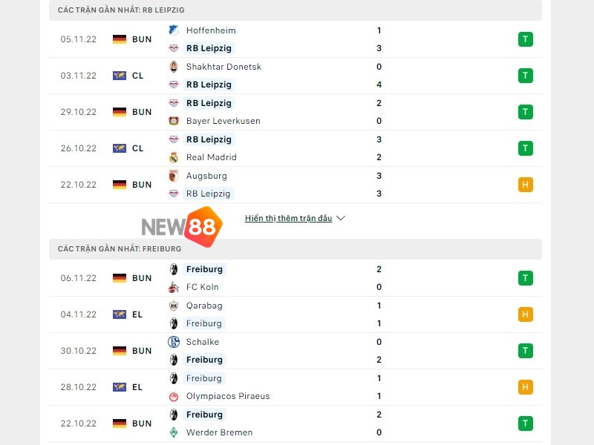Open 'Hiển thị thêm trận đấu' link
The image size is (594, 445).
point(288,219)
